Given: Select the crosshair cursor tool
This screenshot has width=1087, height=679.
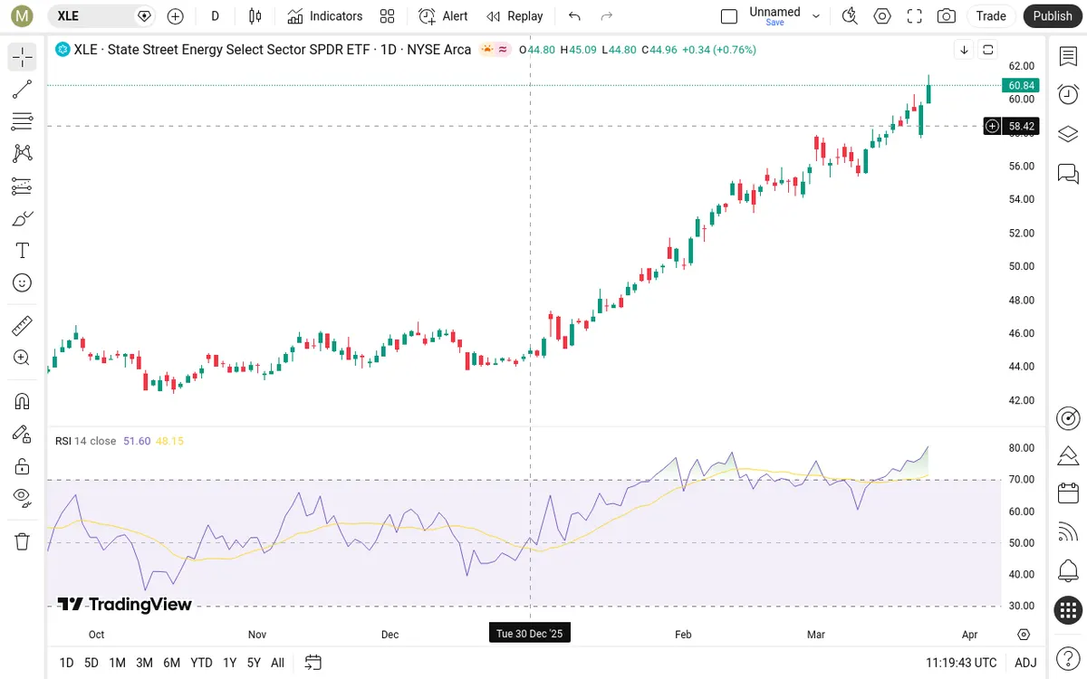Looking at the screenshot, I should 22,57.
